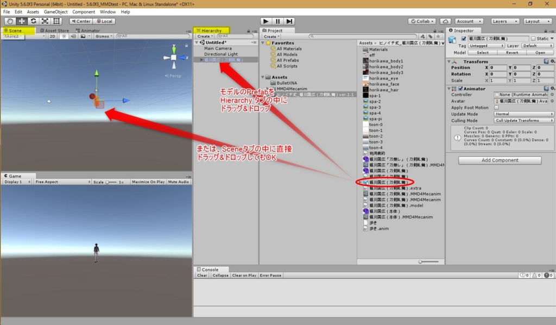Select the Hand tool in the toolbar
The height and width of the screenshot is (325, 556).
click(10, 21)
